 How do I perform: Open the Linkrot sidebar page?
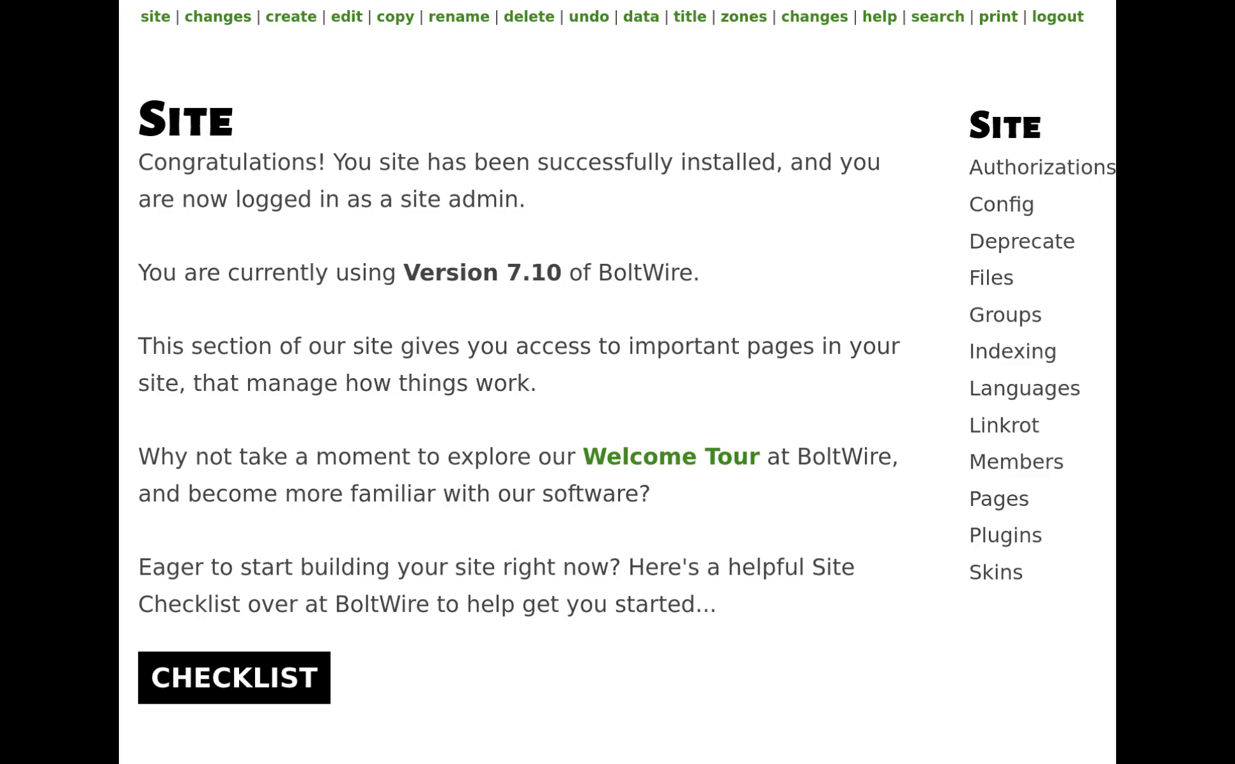tap(1004, 425)
